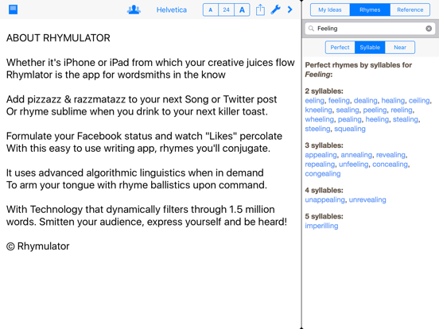
Task: Increase font size with large A
Action: [242, 10]
